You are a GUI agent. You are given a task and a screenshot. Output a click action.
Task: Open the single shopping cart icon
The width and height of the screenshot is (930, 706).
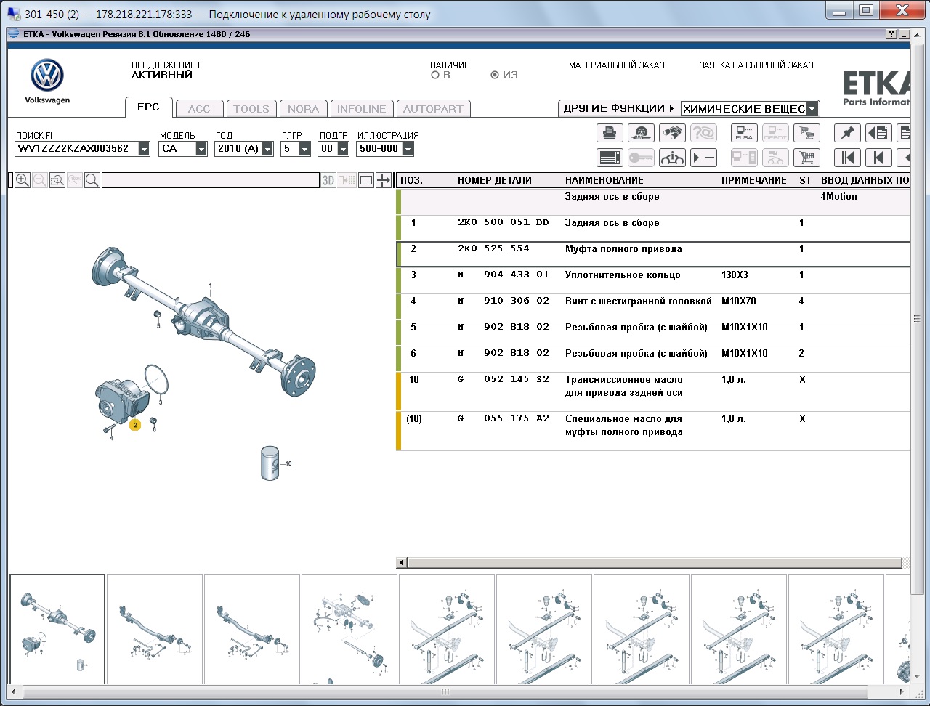pos(806,158)
